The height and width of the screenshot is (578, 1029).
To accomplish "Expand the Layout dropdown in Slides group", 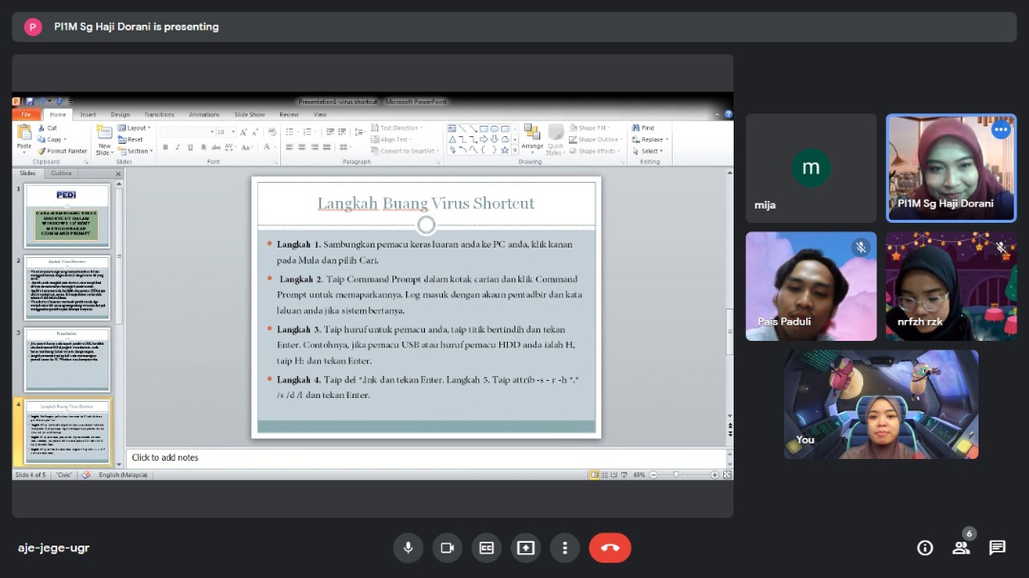I will tap(138, 128).
